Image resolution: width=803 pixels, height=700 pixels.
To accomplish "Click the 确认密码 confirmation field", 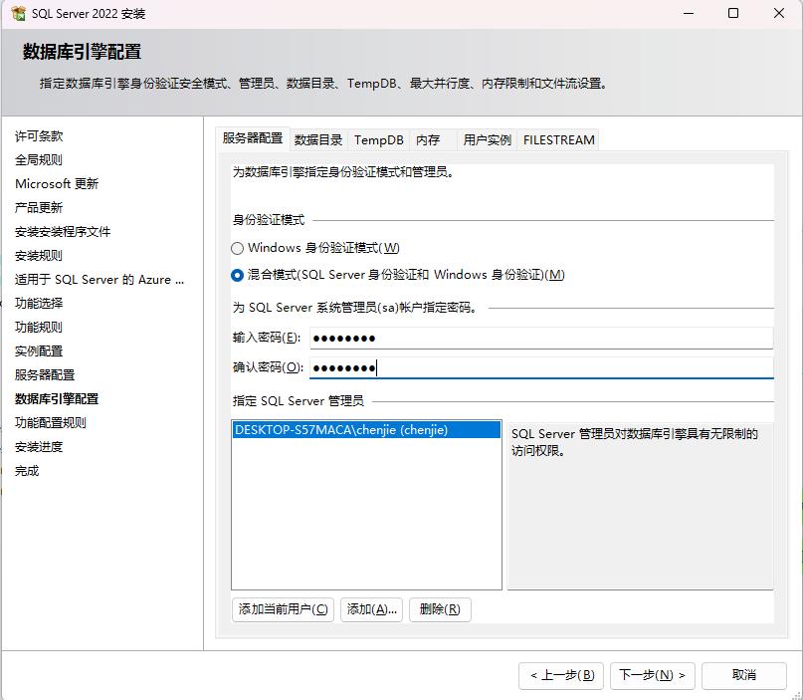I will [540, 367].
